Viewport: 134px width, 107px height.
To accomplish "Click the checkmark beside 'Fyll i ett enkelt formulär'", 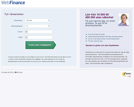I will 86,34.
